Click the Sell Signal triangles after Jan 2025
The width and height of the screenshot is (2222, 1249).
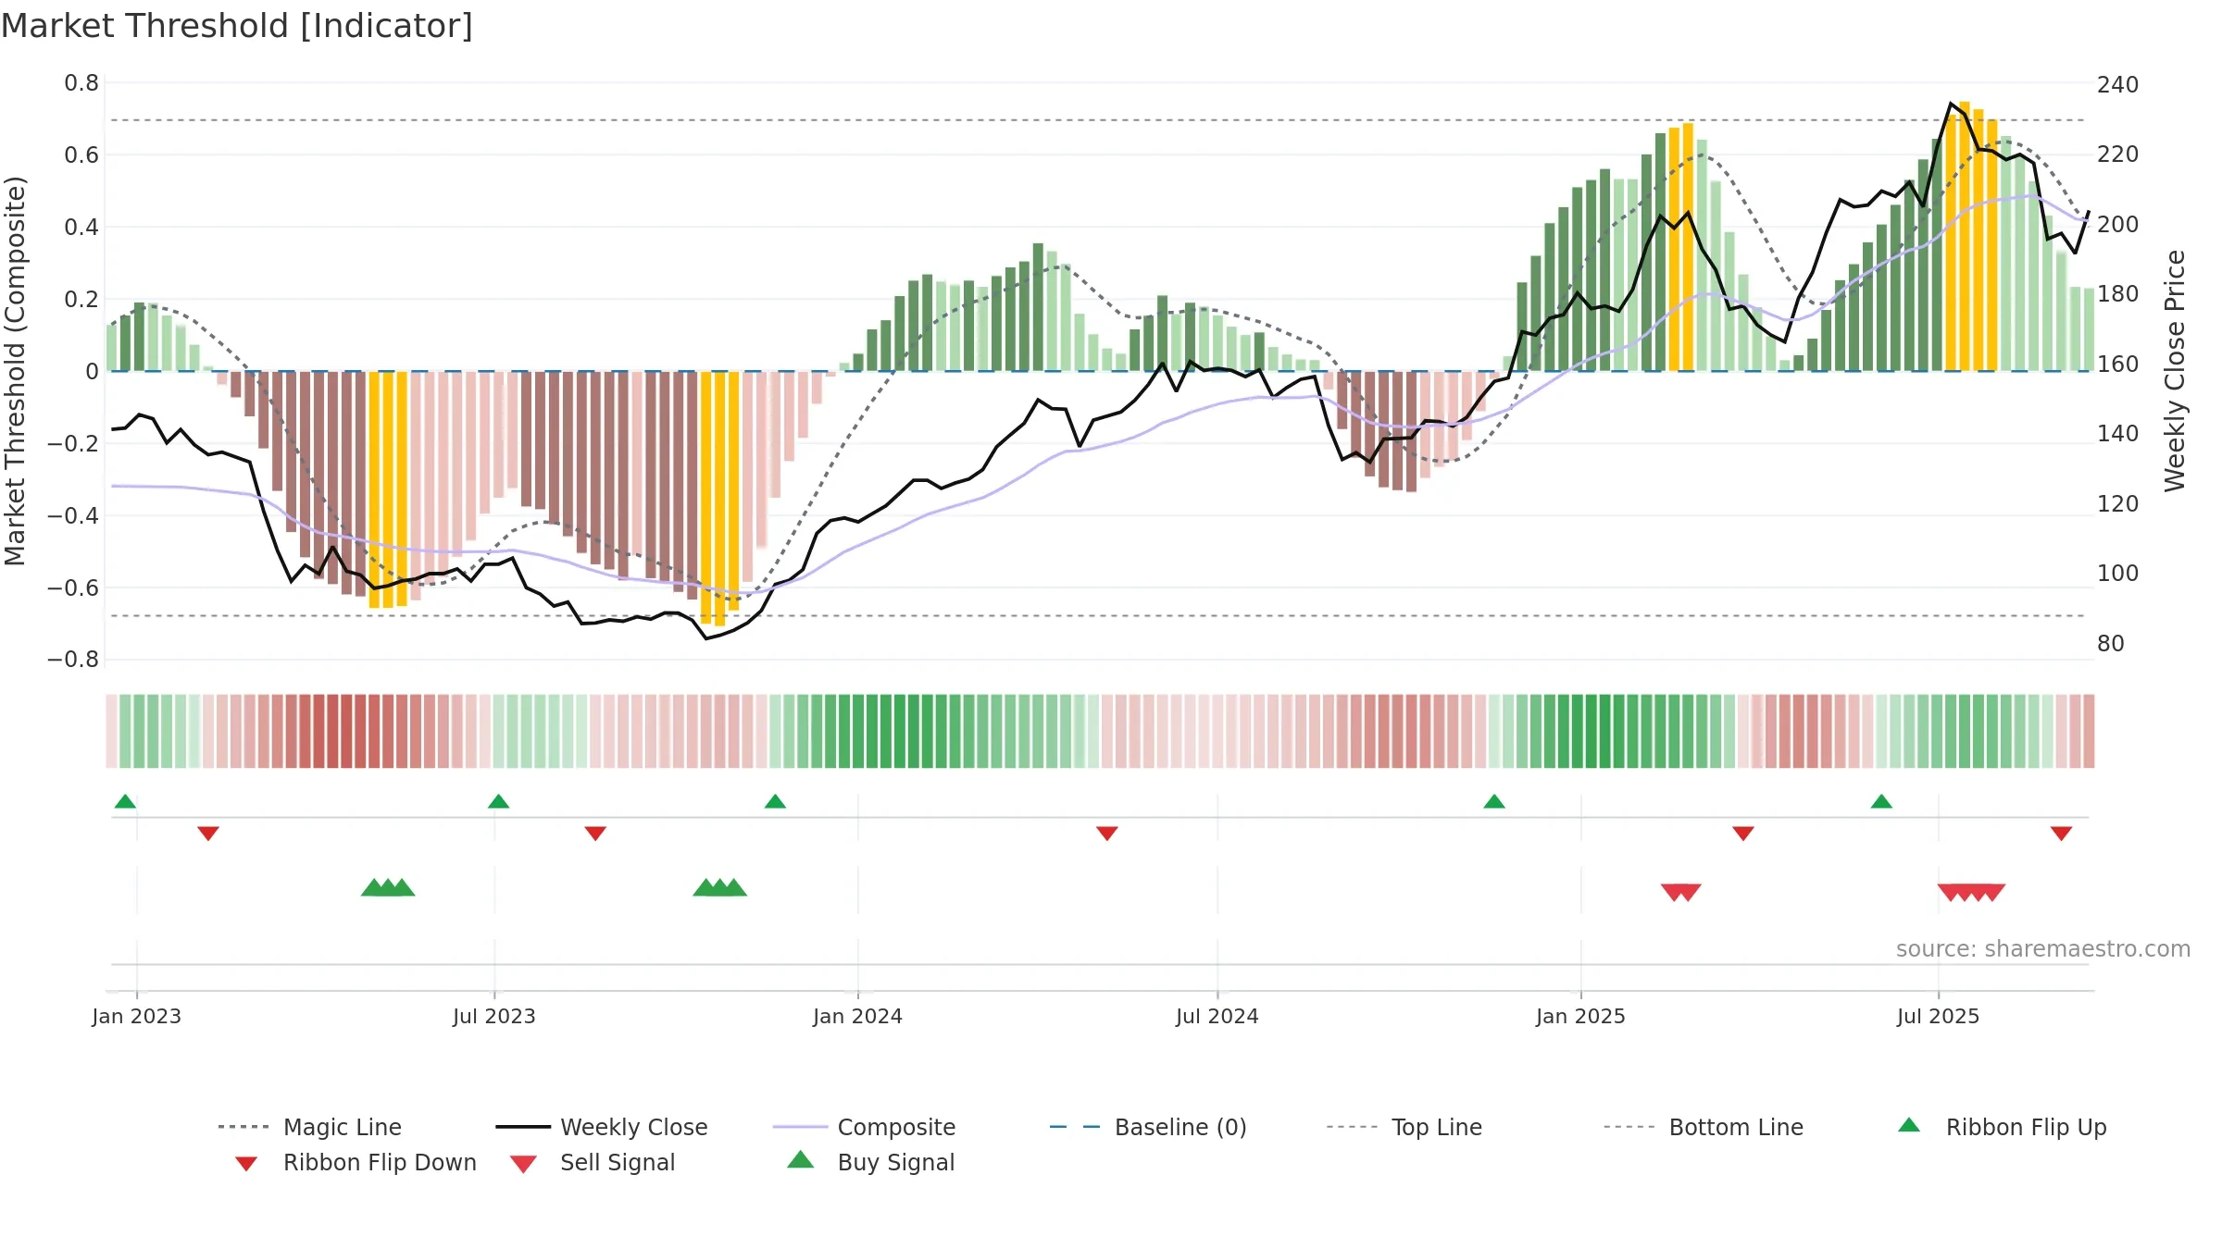coord(1680,893)
